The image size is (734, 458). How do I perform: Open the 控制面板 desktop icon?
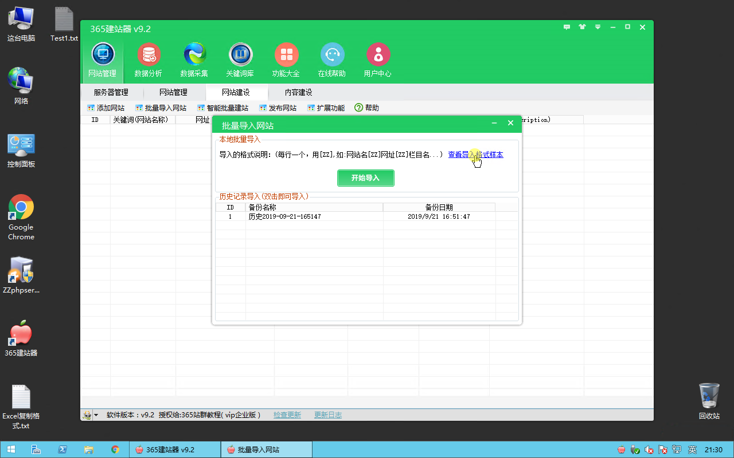[x=21, y=151]
